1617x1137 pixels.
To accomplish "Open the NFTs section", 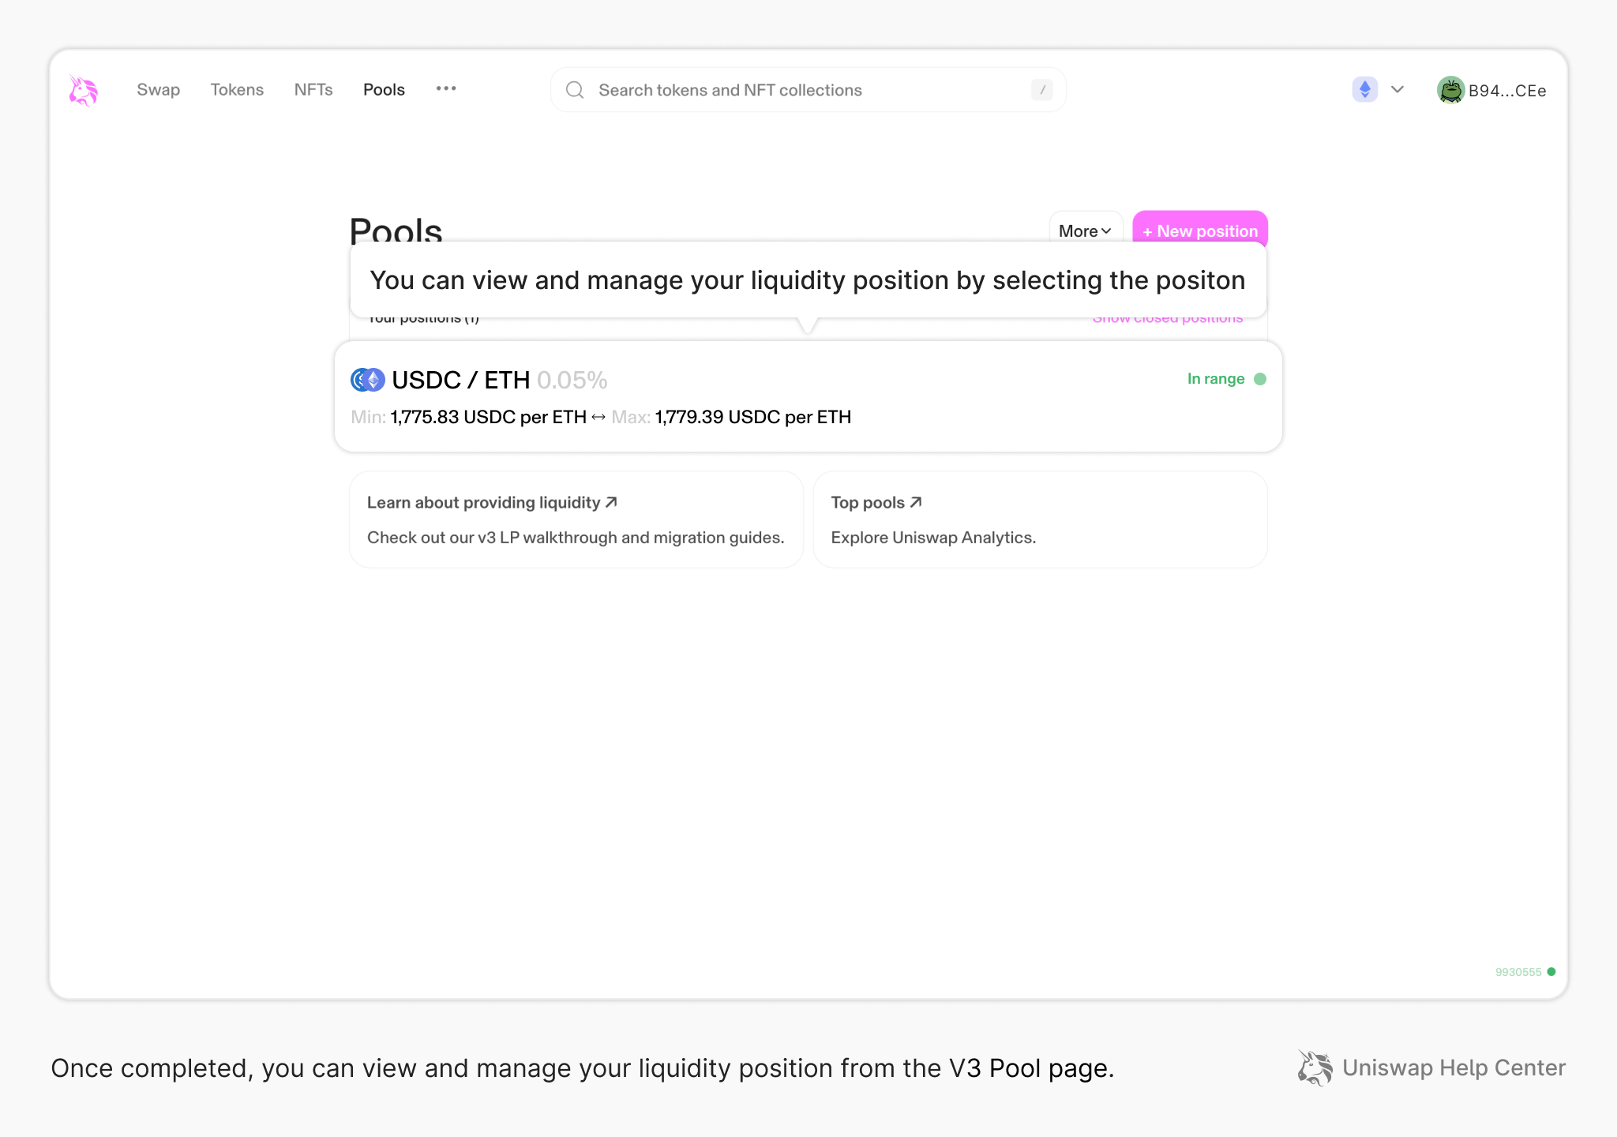I will [313, 89].
